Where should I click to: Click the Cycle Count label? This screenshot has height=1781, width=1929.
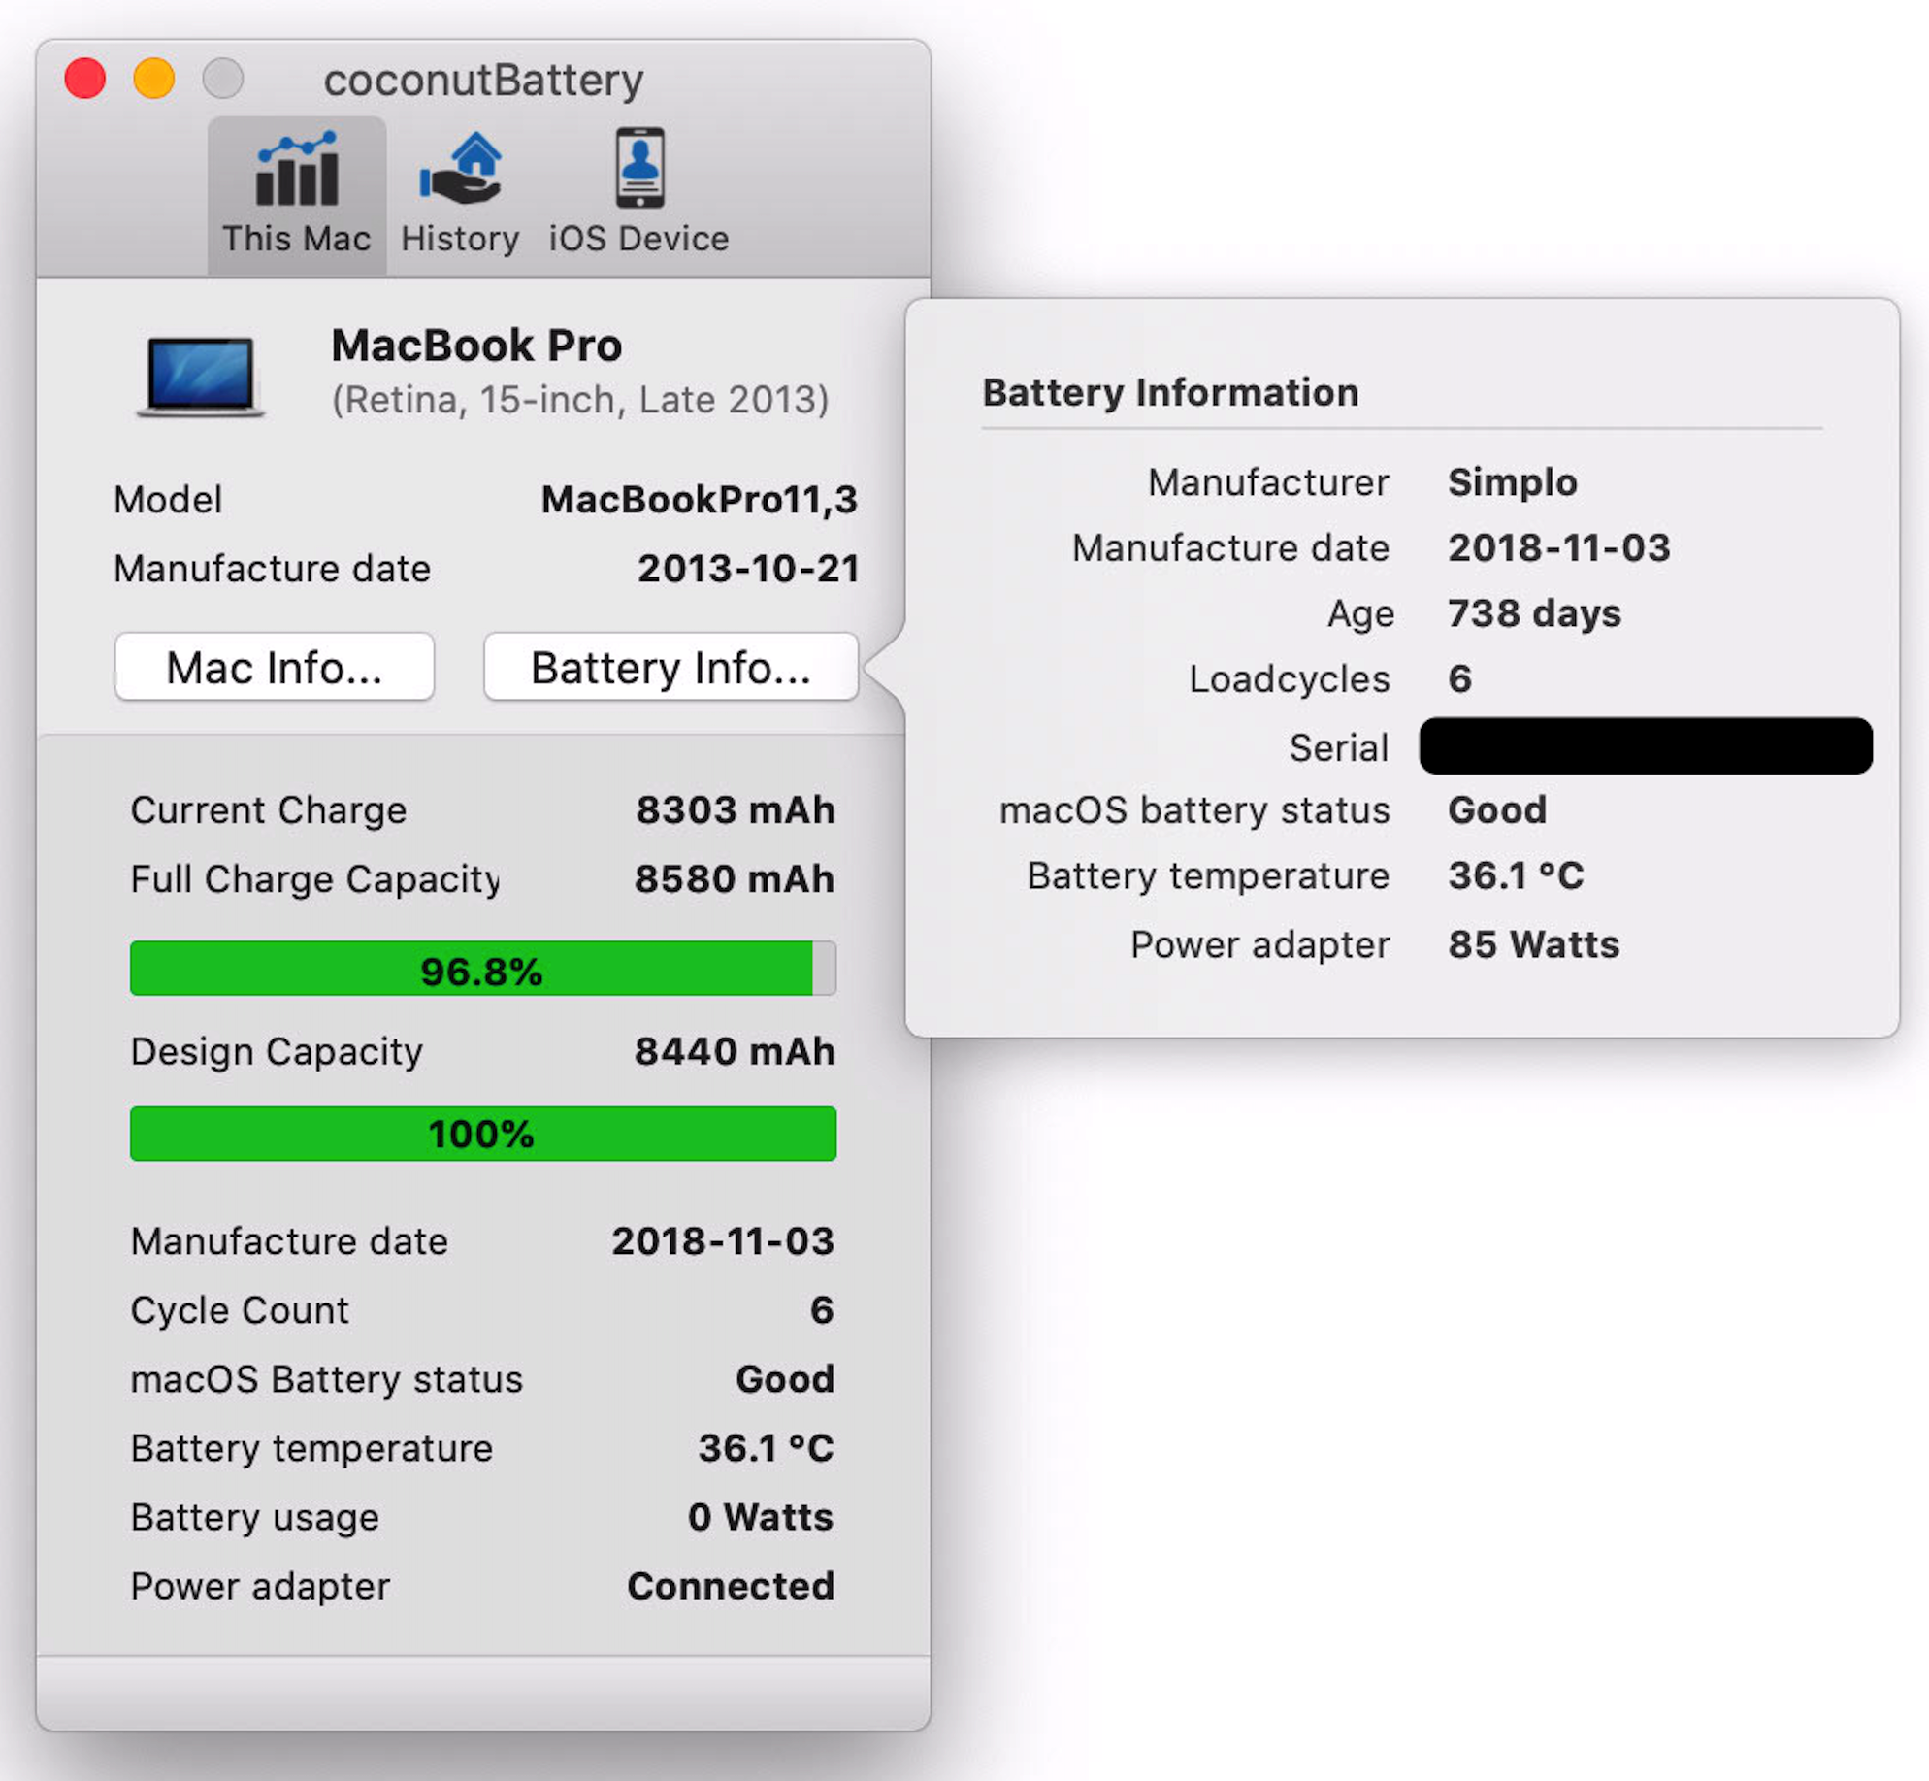(x=240, y=1310)
